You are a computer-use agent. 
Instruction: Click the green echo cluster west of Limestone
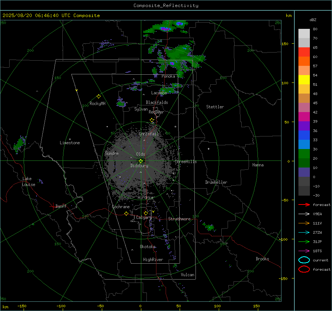coord(20,144)
